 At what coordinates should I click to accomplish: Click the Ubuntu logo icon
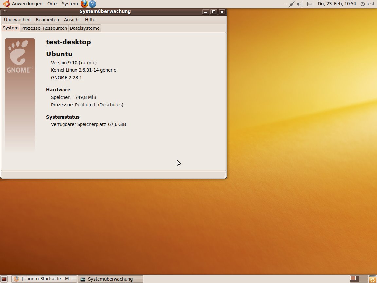7,4
